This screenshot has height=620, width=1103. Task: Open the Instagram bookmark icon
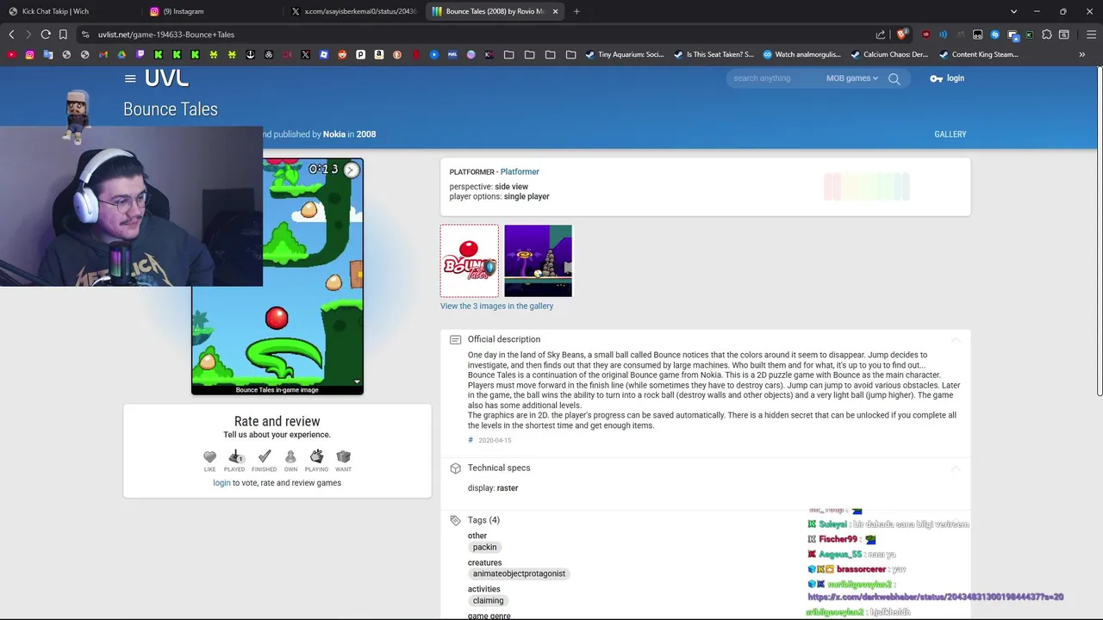[29, 54]
